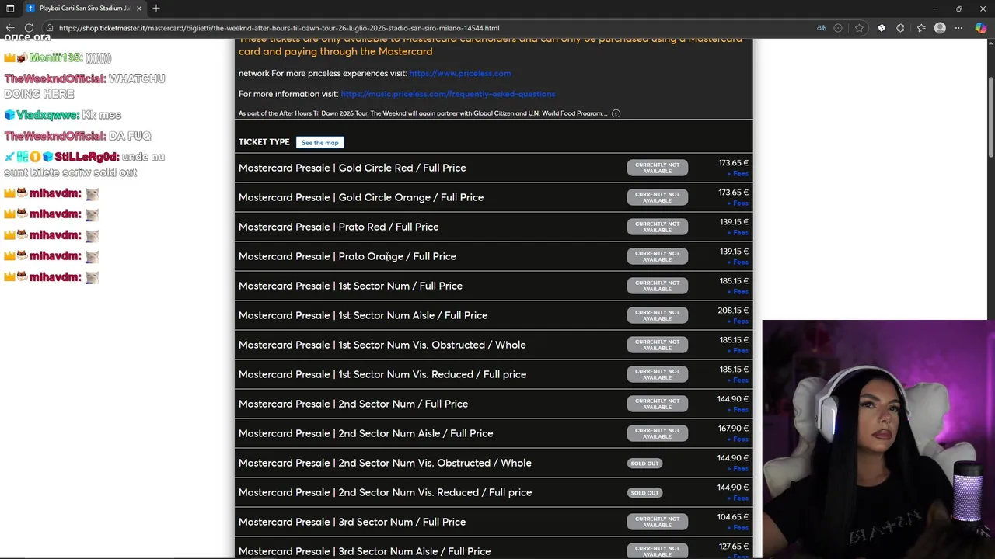Click Sold Out badge for 2nd Sector Vis. Obstructed
The height and width of the screenshot is (559, 995).
point(644,464)
